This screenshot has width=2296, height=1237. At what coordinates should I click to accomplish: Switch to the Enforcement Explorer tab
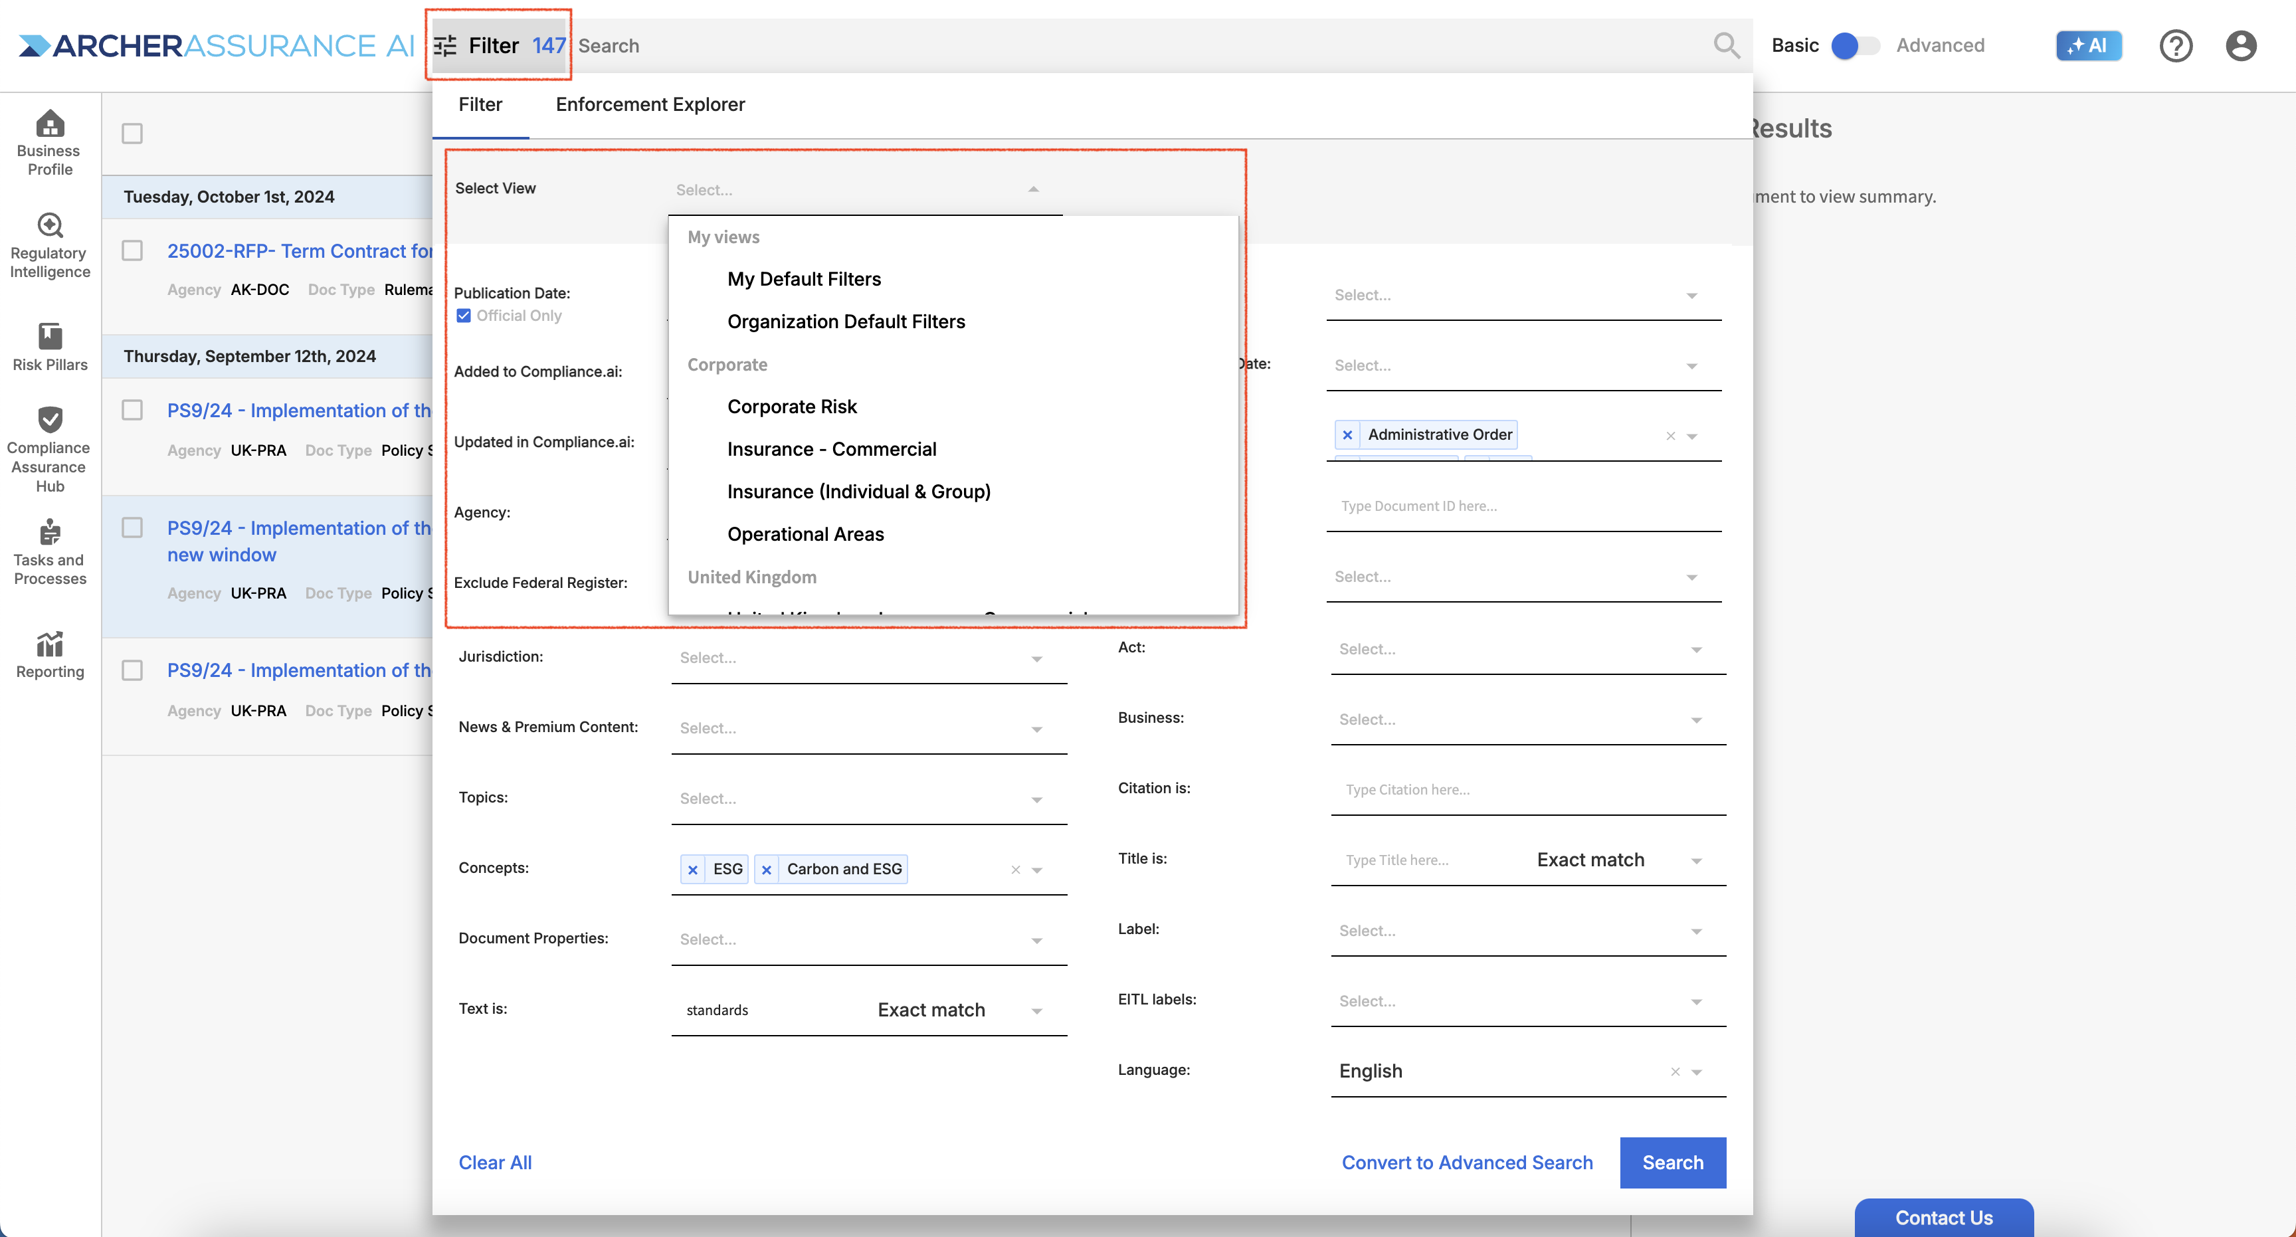[650, 105]
